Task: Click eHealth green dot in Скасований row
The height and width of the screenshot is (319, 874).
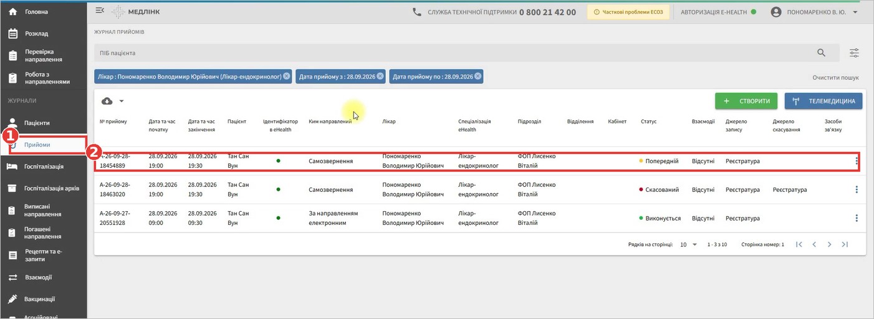Action: [x=278, y=189]
